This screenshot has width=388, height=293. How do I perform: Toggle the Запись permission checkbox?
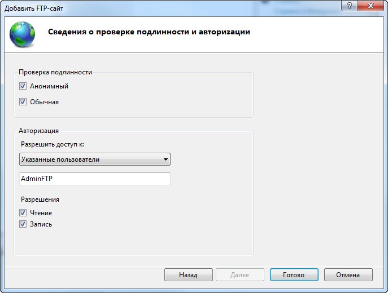click(x=23, y=224)
